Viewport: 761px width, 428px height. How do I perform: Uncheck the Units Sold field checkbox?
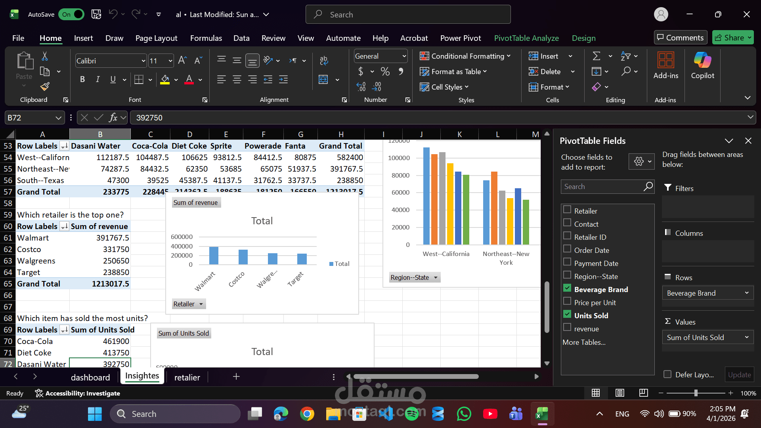tap(567, 314)
